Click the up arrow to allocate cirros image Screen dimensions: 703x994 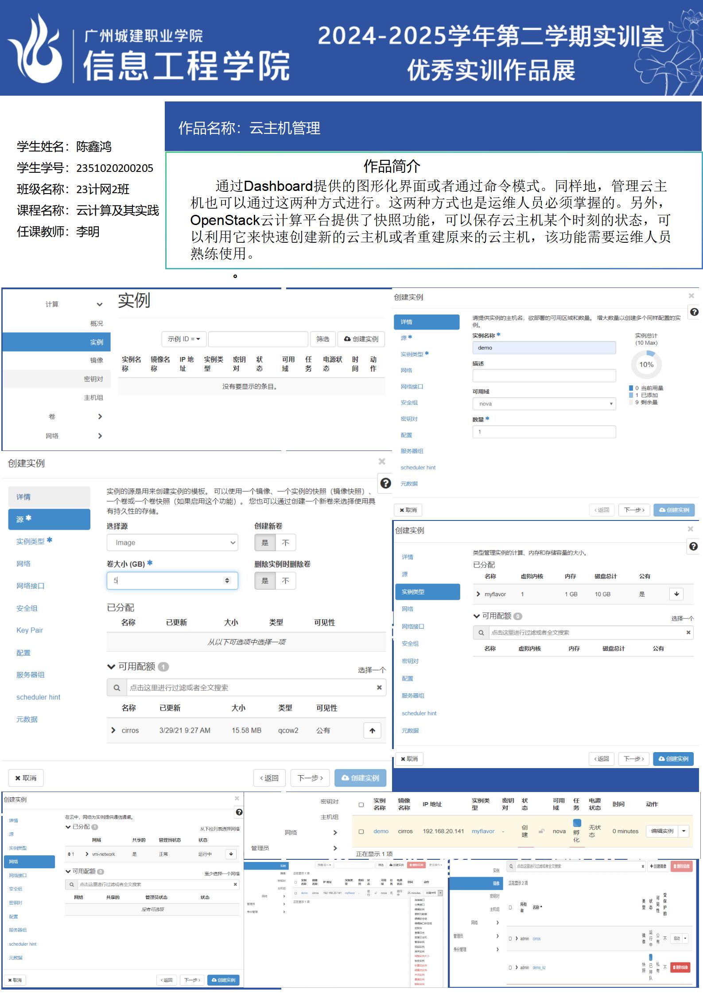pos(372,730)
